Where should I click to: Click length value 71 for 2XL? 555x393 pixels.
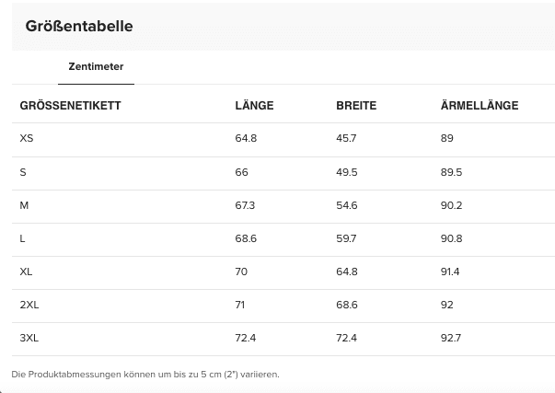point(241,305)
